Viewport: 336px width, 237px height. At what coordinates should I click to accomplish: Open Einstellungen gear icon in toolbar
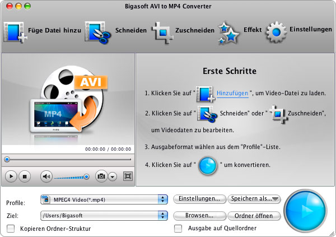pyautogui.click(x=276, y=32)
